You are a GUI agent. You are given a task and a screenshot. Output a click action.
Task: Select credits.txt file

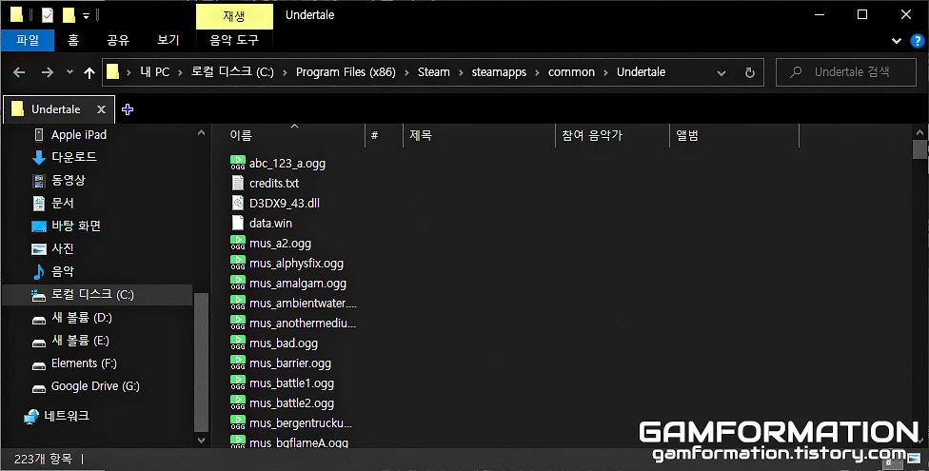(274, 183)
